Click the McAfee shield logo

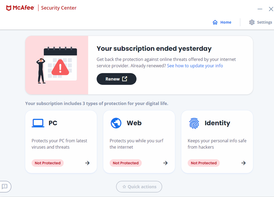(9, 8)
